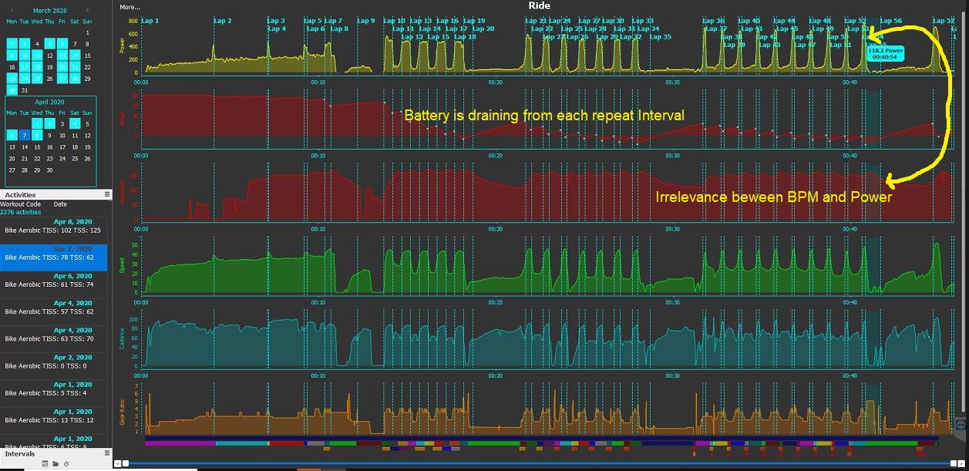Click the left arrow of the span slider
Viewport: 969px width, 471px height.
[x=117, y=463]
